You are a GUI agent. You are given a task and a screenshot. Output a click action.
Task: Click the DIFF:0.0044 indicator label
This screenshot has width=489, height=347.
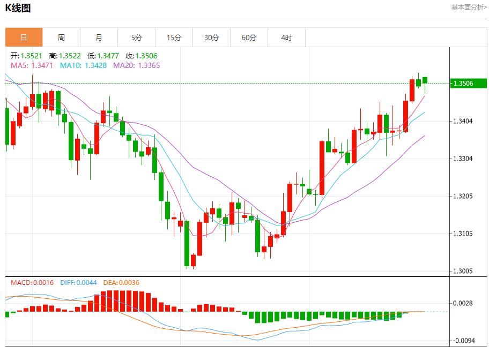78,282
